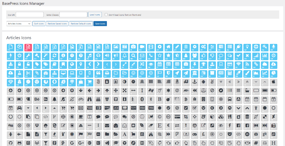Click the Apple logo icon

(x=274, y=82)
